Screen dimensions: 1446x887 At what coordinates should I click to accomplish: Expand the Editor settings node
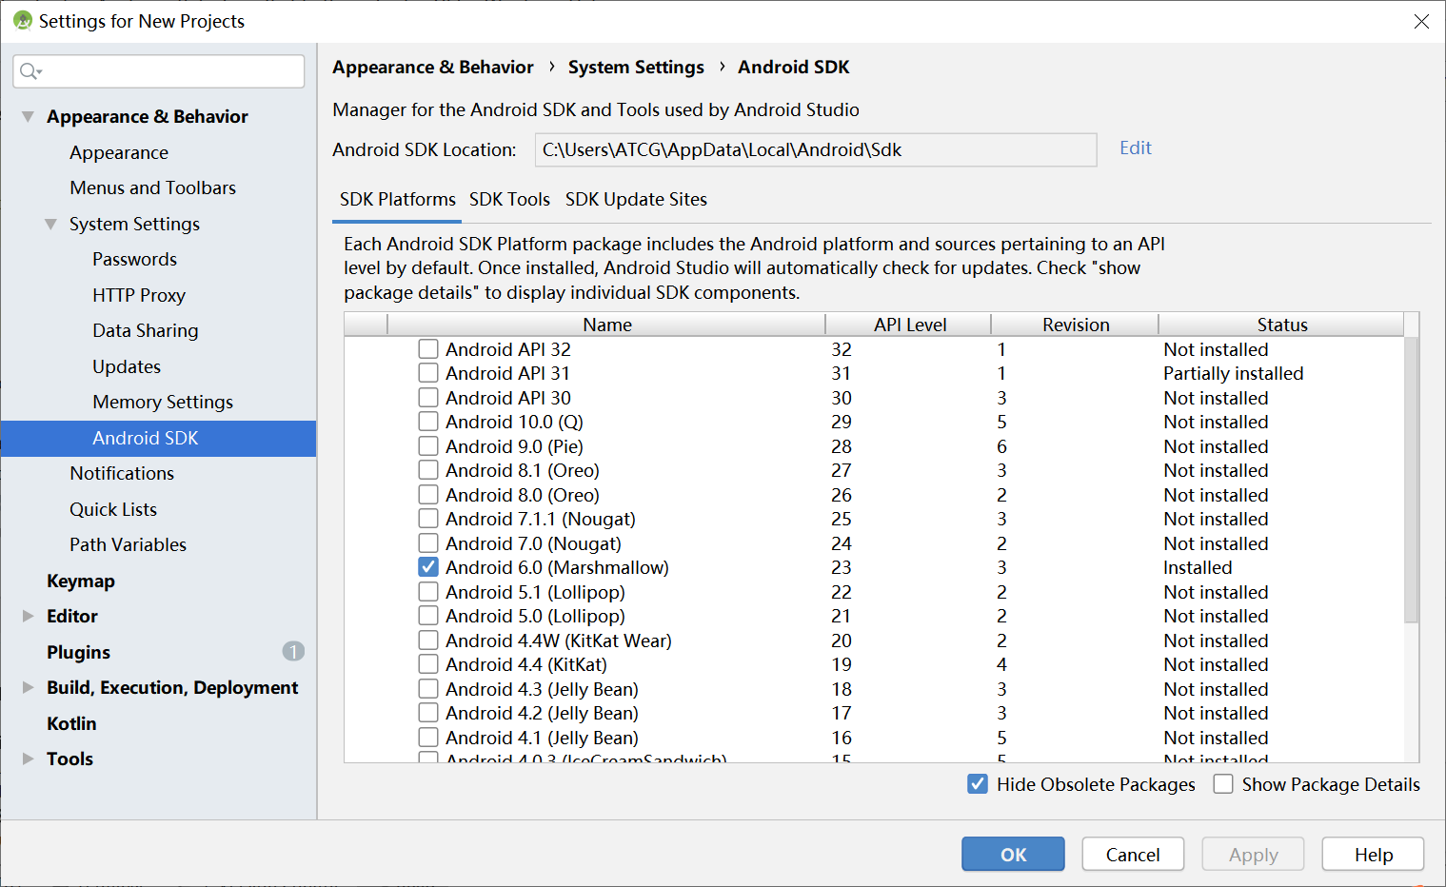(x=28, y=616)
